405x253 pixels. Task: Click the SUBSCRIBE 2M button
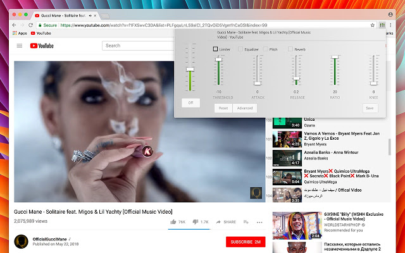coord(246,242)
